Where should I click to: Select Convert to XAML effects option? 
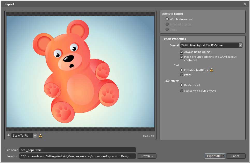pos(181,91)
